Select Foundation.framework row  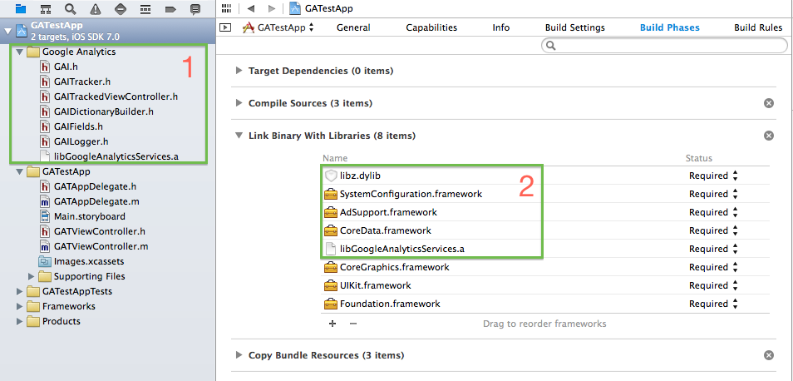(x=545, y=304)
